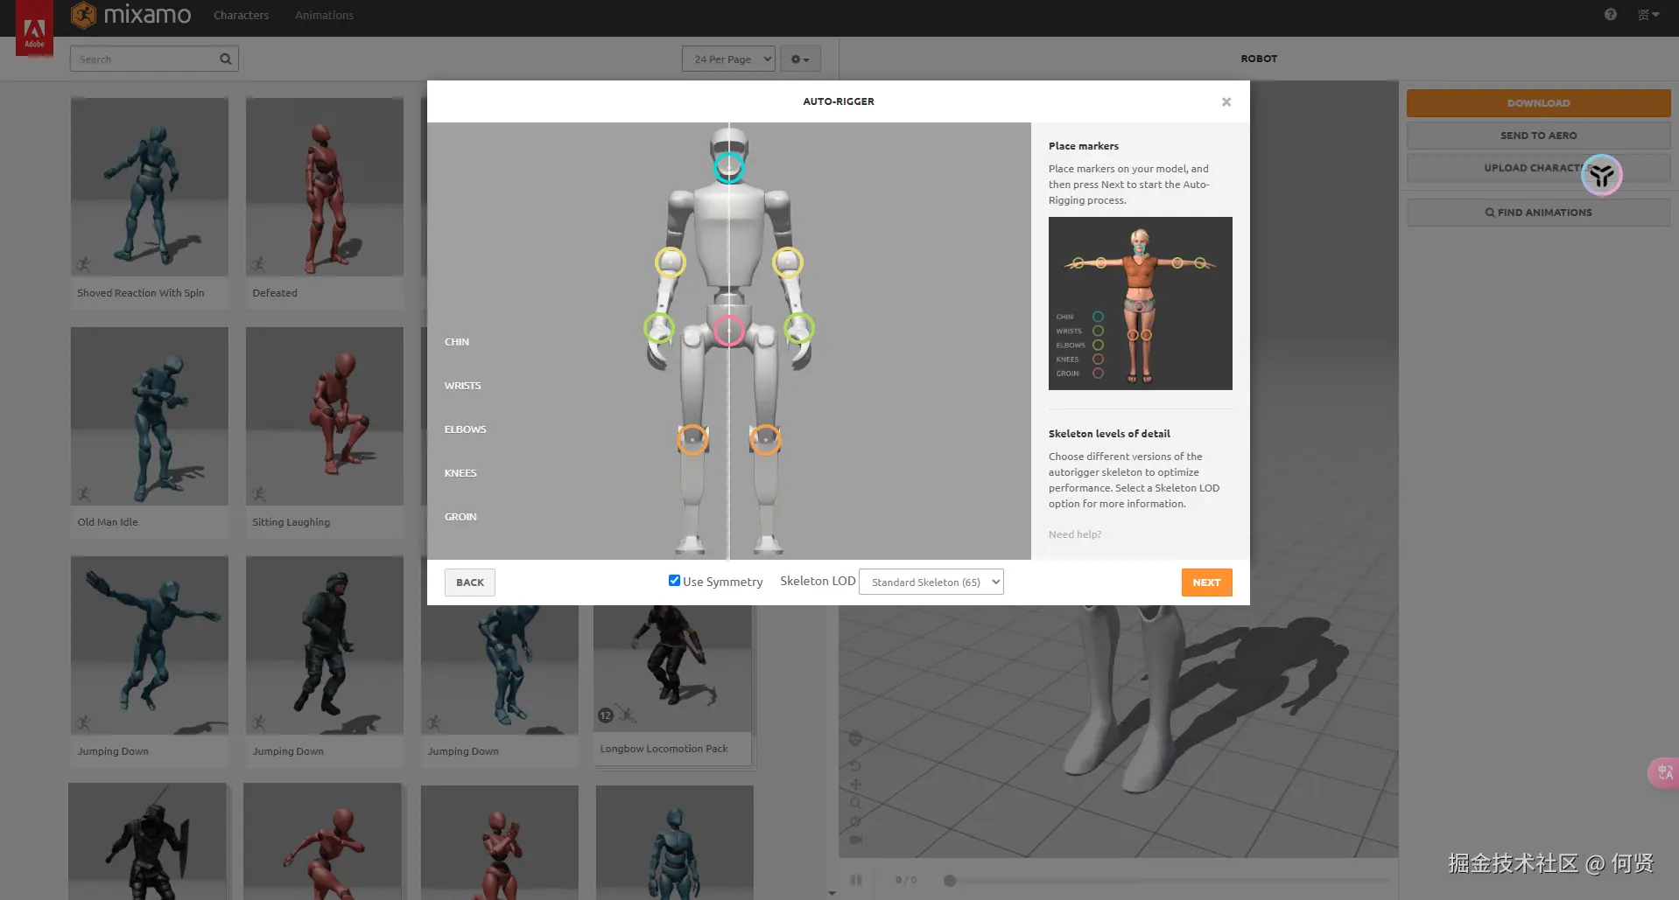This screenshot has height=900, width=1679.
Task: Select Shoved Reaction With Spin animation thumbnail
Action: (150, 187)
